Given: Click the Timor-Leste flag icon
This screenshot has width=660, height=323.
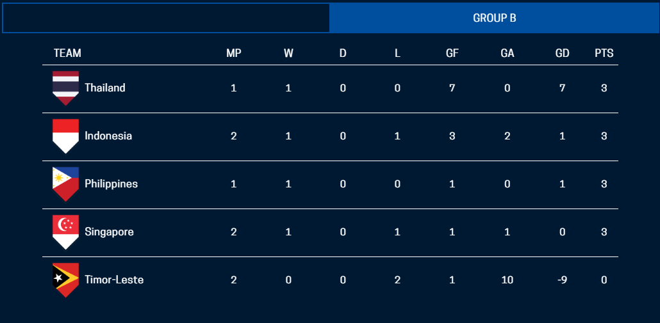Looking at the screenshot, I should pyautogui.click(x=65, y=280).
